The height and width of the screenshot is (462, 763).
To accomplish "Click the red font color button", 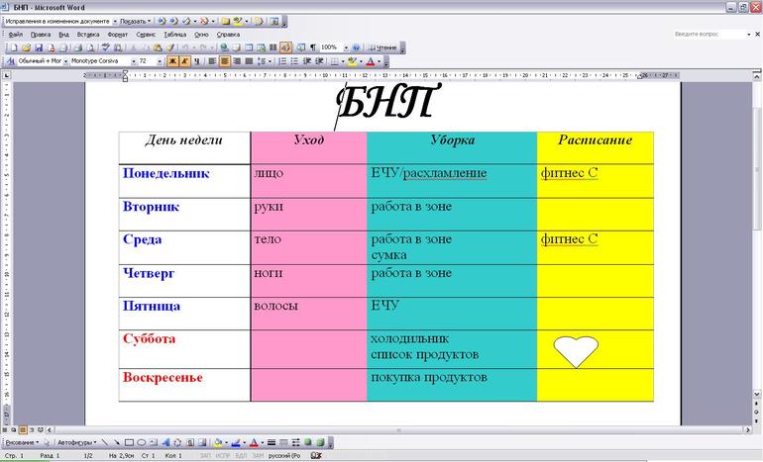I will 370,61.
